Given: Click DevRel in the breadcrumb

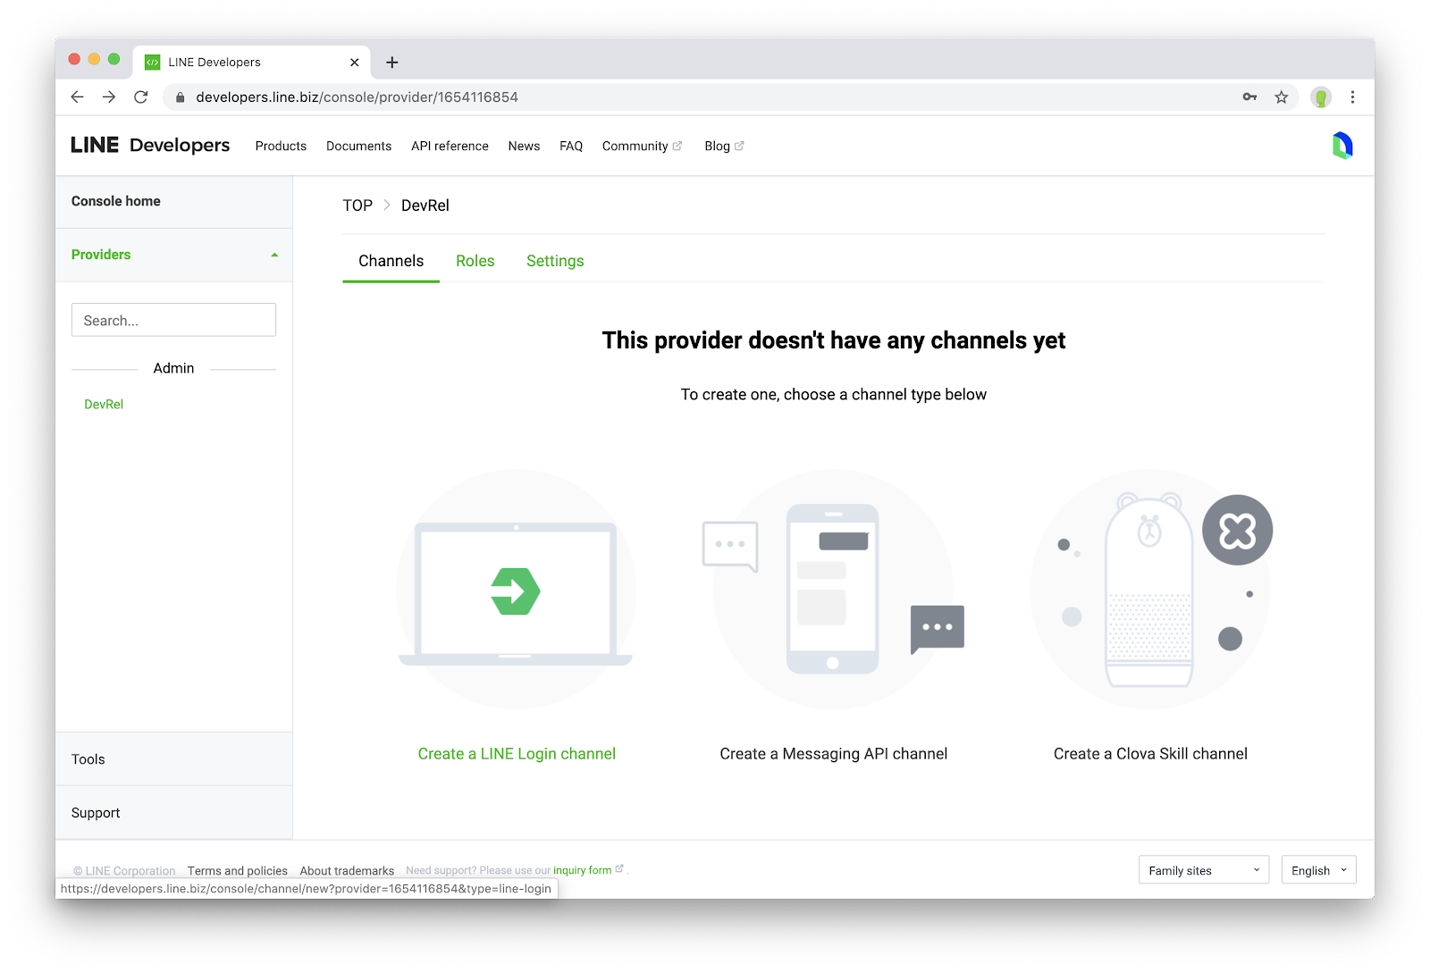Looking at the screenshot, I should 425,205.
